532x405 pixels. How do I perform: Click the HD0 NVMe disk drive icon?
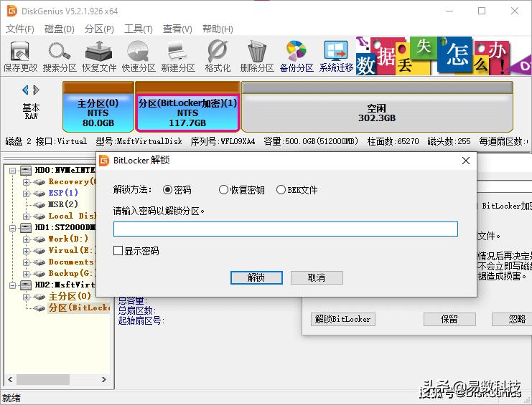tap(26, 171)
